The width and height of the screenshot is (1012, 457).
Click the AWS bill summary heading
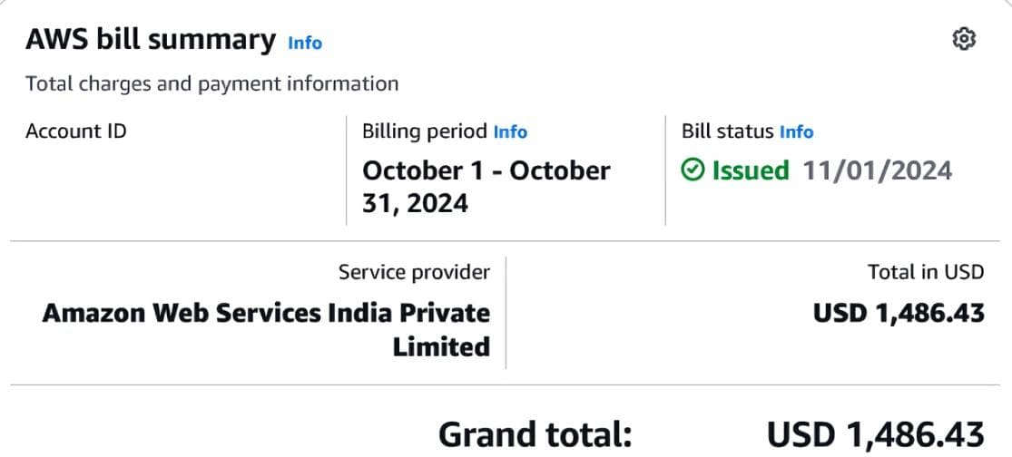(151, 40)
